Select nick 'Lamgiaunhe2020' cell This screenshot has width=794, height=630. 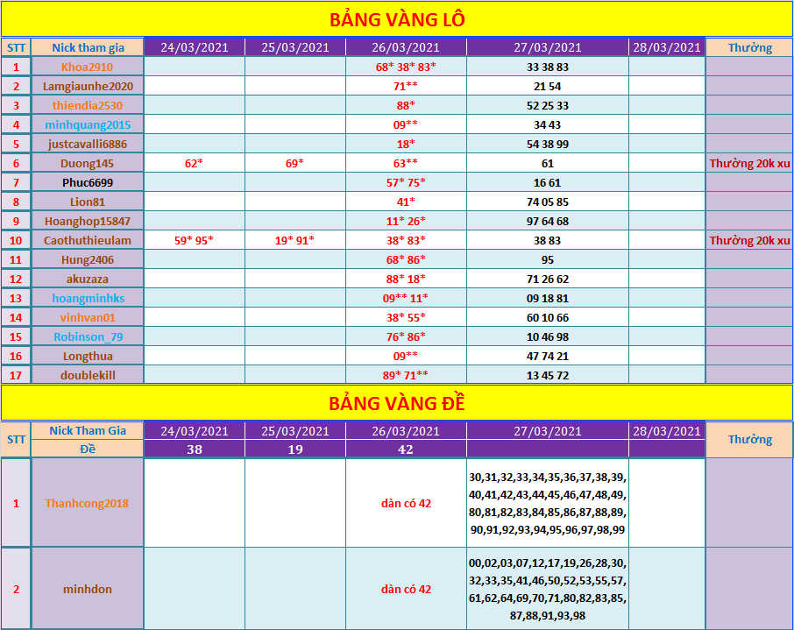tap(88, 86)
